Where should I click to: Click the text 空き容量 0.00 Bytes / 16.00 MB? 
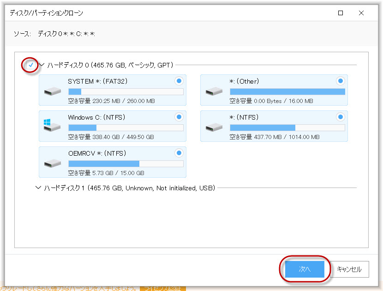[x=271, y=101]
